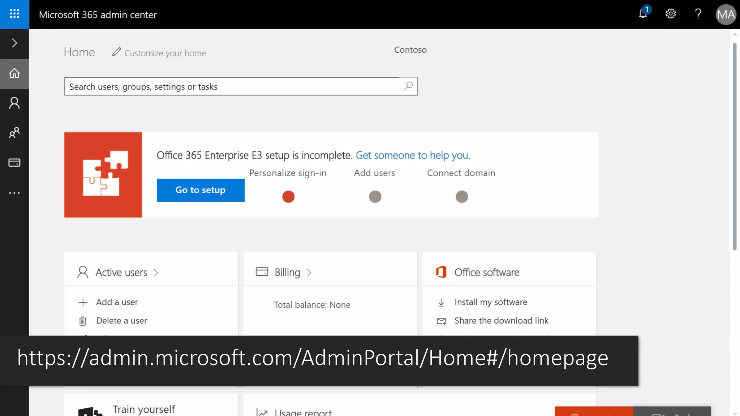
Task: Click Get someone to help you link
Action: coord(413,155)
